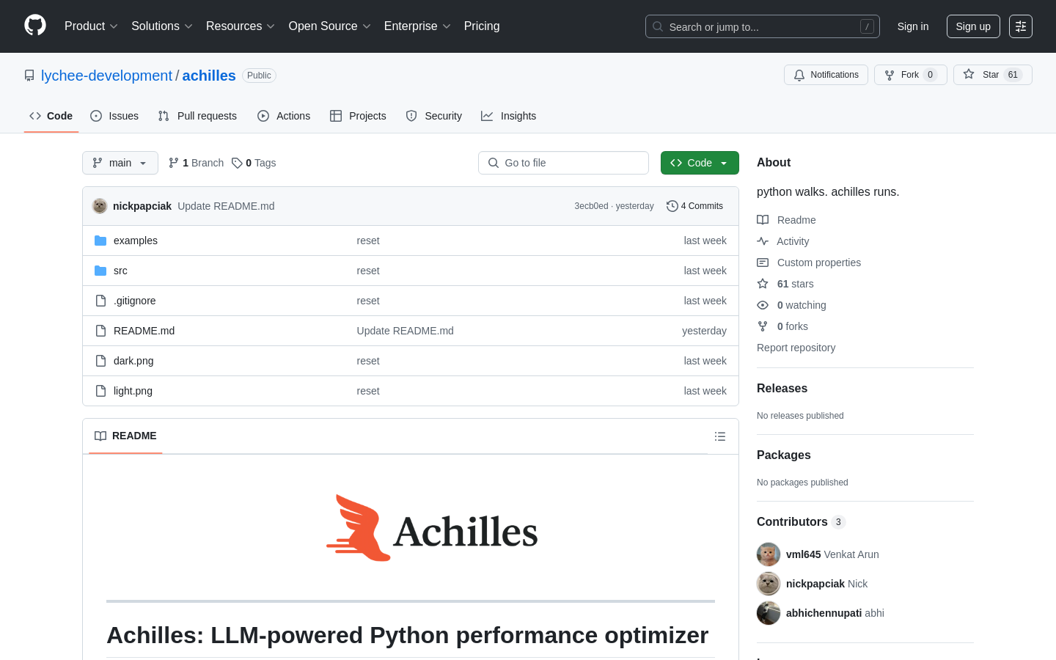Viewport: 1056px width, 660px height.
Task: Open commit hash 3ecb0ed
Action: [x=591, y=206]
